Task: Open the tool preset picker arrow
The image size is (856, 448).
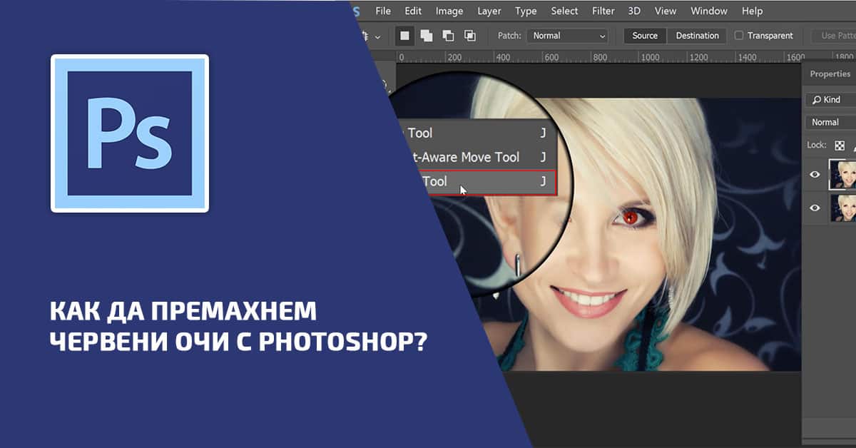Action: point(377,36)
